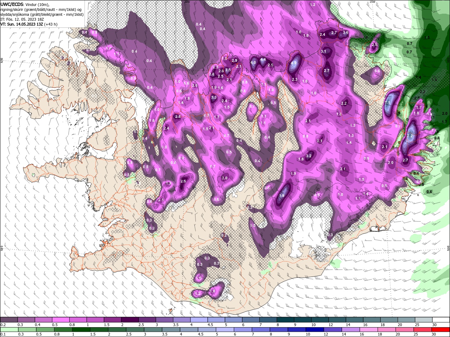
Task: Pick the bright pink 0.5 swatch, top legend row
Action: 60,320
